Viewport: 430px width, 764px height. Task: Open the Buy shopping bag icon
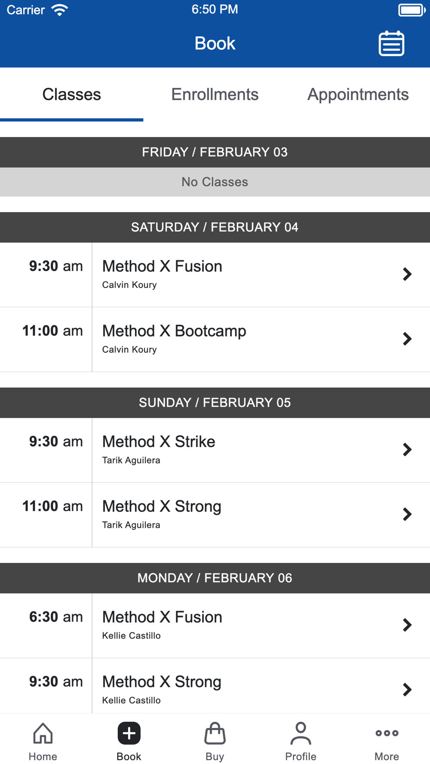coord(215,733)
